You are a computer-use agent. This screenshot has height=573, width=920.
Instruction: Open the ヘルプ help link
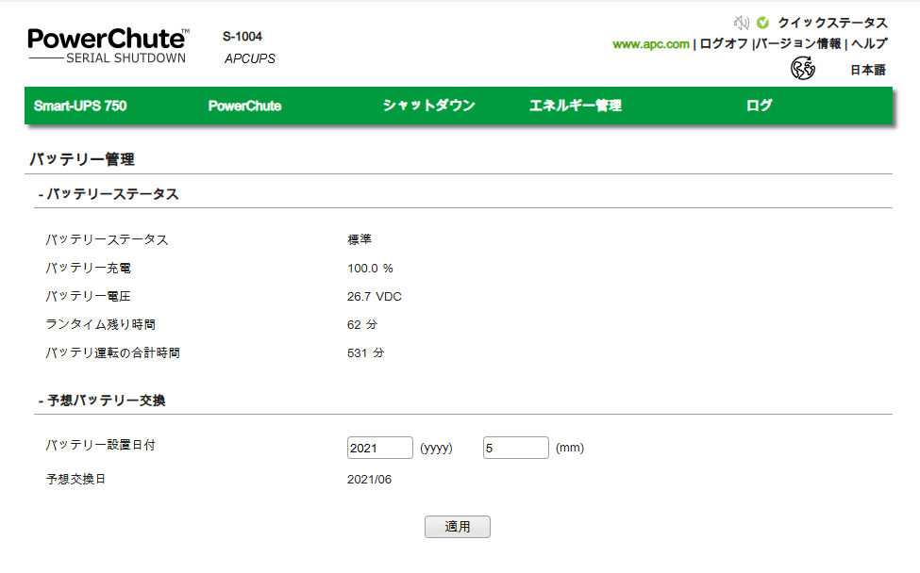point(869,44)
